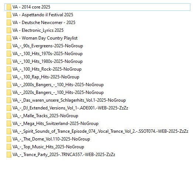Viewport: 193px width, 169px height.
Task: Select "VA_-_100_Hits_1980s-2025-NoGroup" name
Action: [48, 61]
